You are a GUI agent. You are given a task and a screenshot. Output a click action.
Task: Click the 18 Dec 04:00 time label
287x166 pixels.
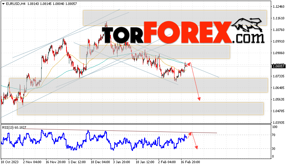100,162
